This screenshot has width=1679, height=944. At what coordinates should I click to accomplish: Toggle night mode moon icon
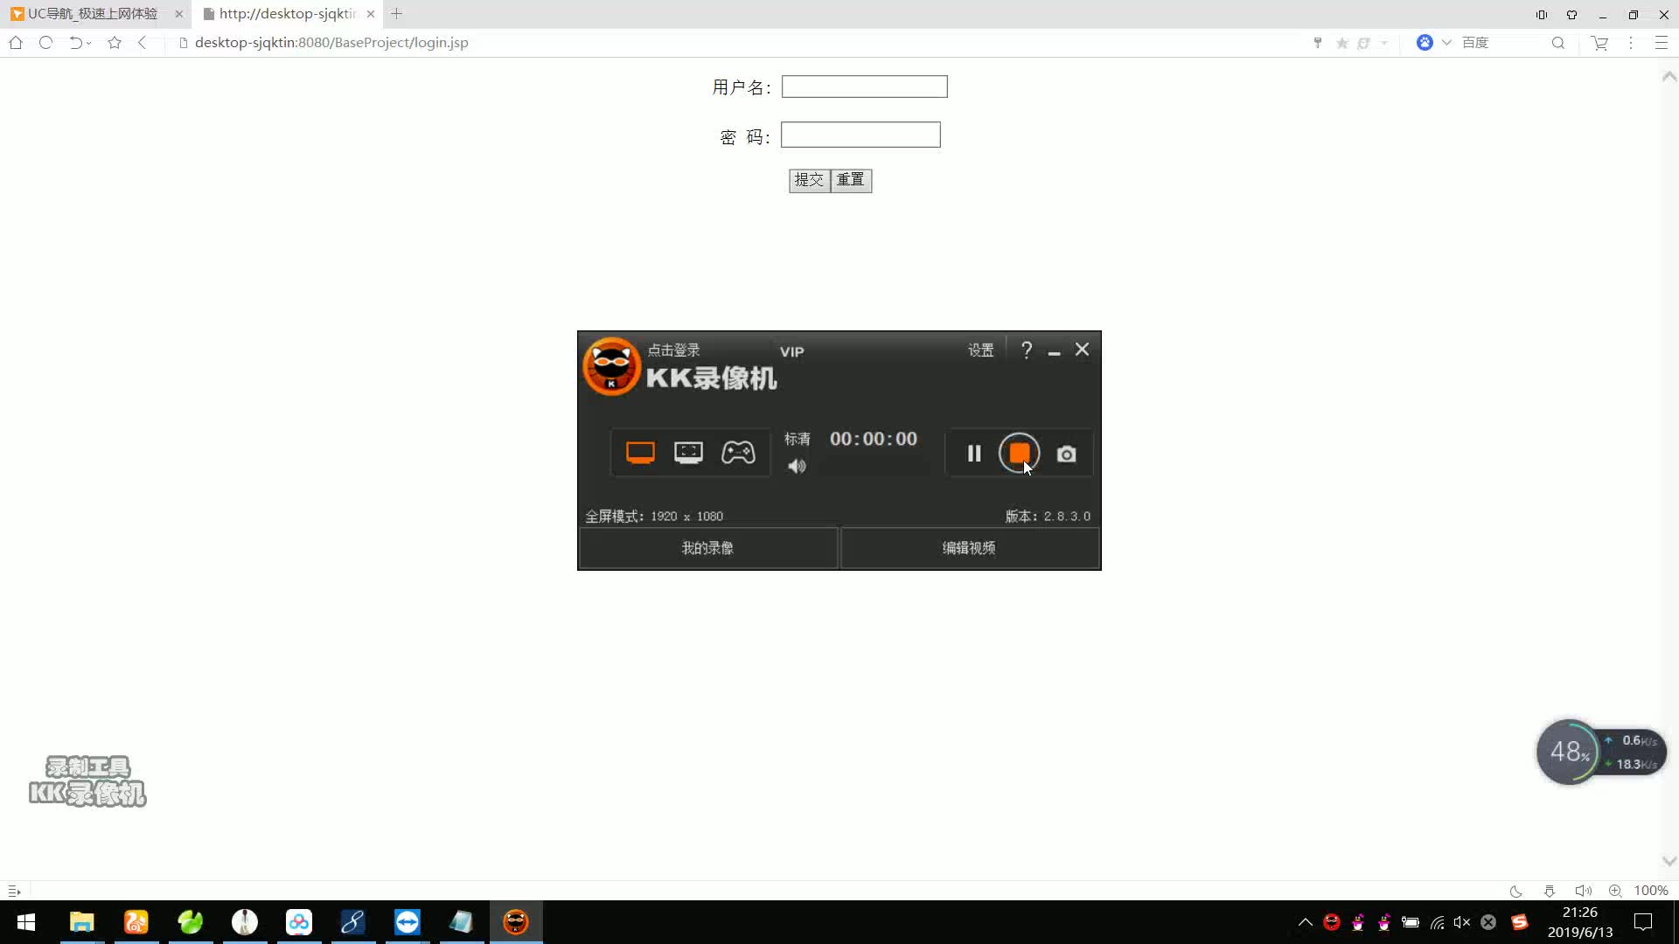point(1515,891)
